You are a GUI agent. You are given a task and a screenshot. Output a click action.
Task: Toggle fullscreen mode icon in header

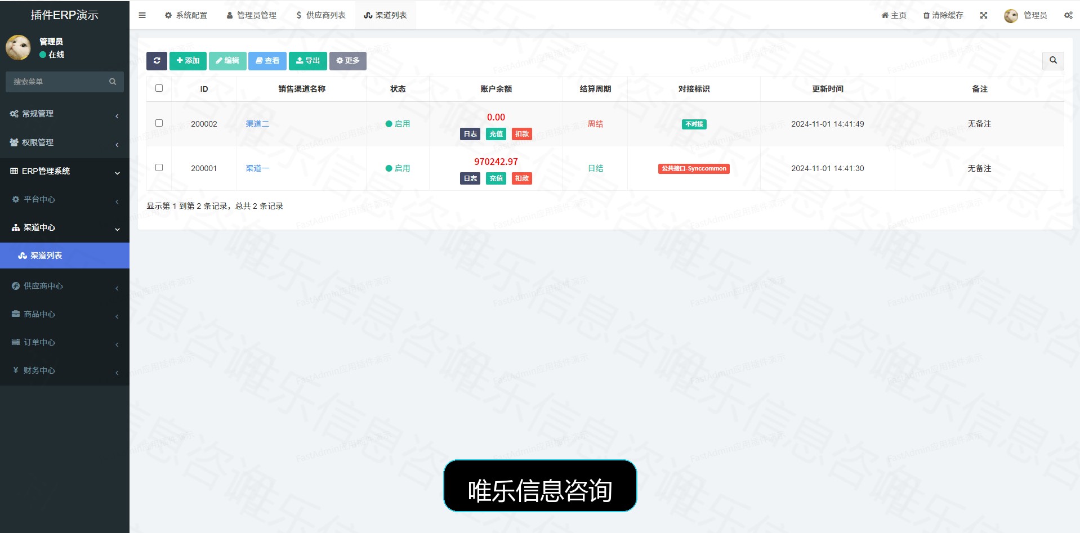pos(983,15)
